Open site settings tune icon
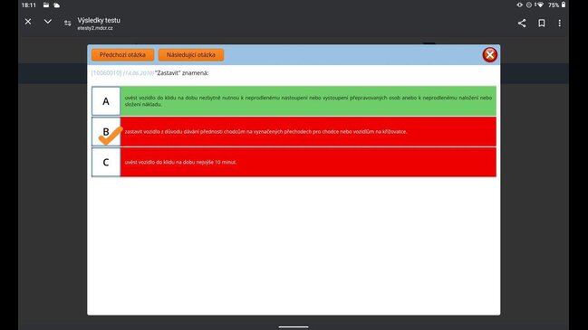Image resolution: width=588 pixels, height=330 pixels. tap(68, 24)
